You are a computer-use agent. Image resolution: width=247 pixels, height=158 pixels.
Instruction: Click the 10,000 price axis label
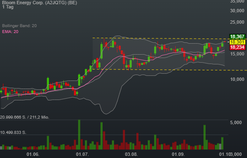tap(237, 79)
